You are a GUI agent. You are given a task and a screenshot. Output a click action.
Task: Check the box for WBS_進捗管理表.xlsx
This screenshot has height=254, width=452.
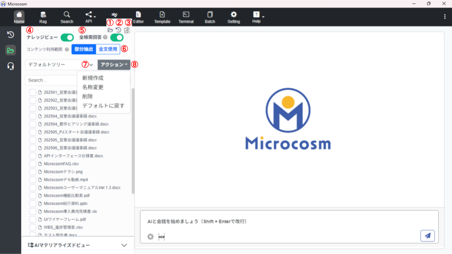coord(33,227)
